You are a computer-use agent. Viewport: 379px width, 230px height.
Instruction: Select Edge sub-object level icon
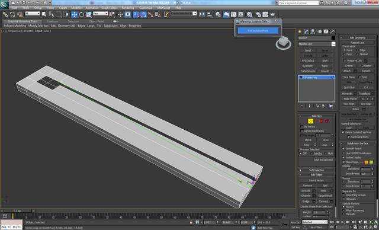(x=310, y=121)
